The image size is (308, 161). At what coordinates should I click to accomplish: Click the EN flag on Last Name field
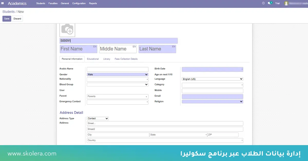(174, 46)
